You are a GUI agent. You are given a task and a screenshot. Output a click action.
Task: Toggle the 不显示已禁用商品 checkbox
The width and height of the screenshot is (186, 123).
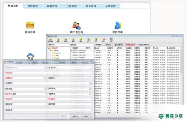pos(137,45)
